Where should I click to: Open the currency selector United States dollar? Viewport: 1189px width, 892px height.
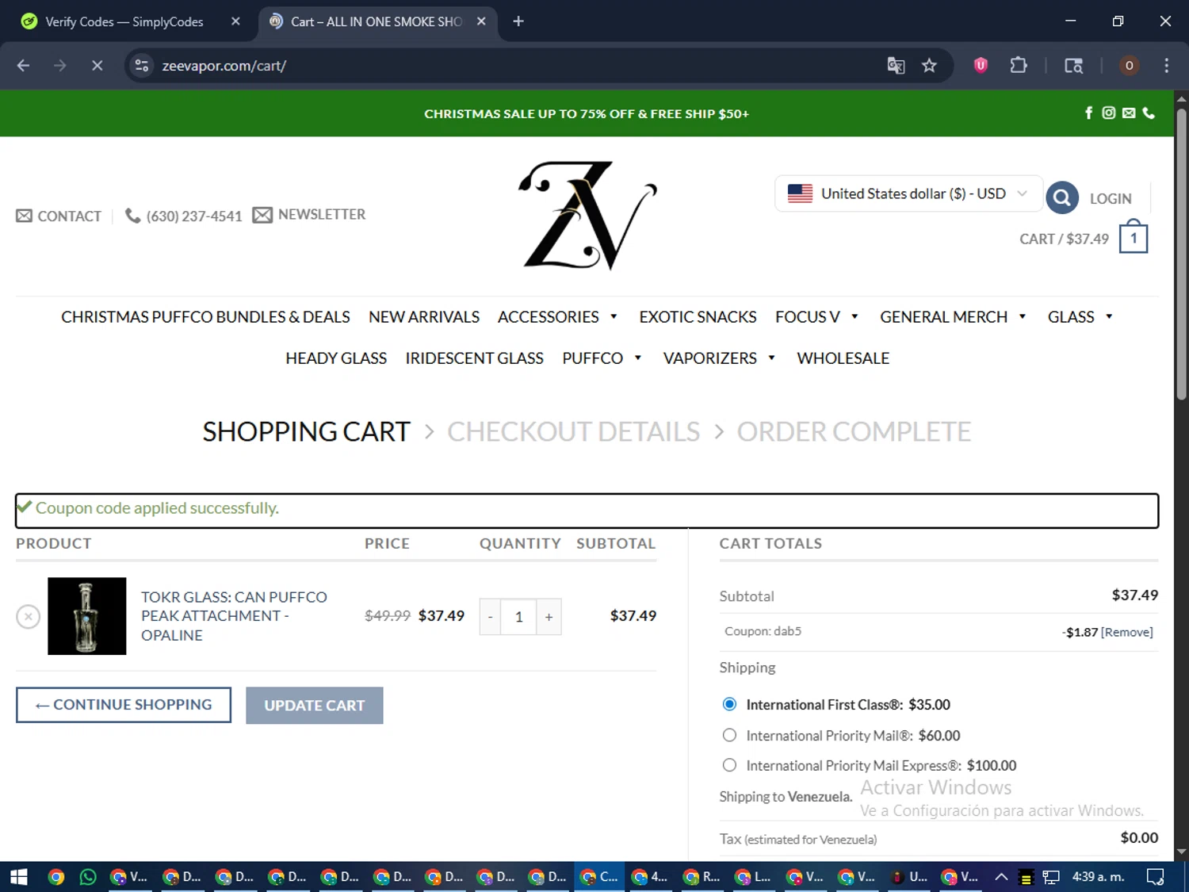(x=908, y=193)
